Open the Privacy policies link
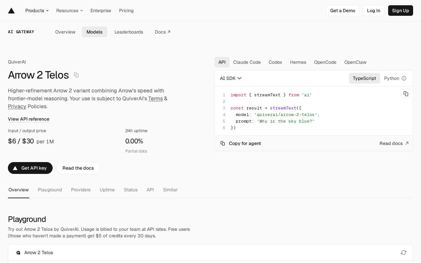Image resolution: width=421 pixels, height=263 pixels. (x=17, y=106)
